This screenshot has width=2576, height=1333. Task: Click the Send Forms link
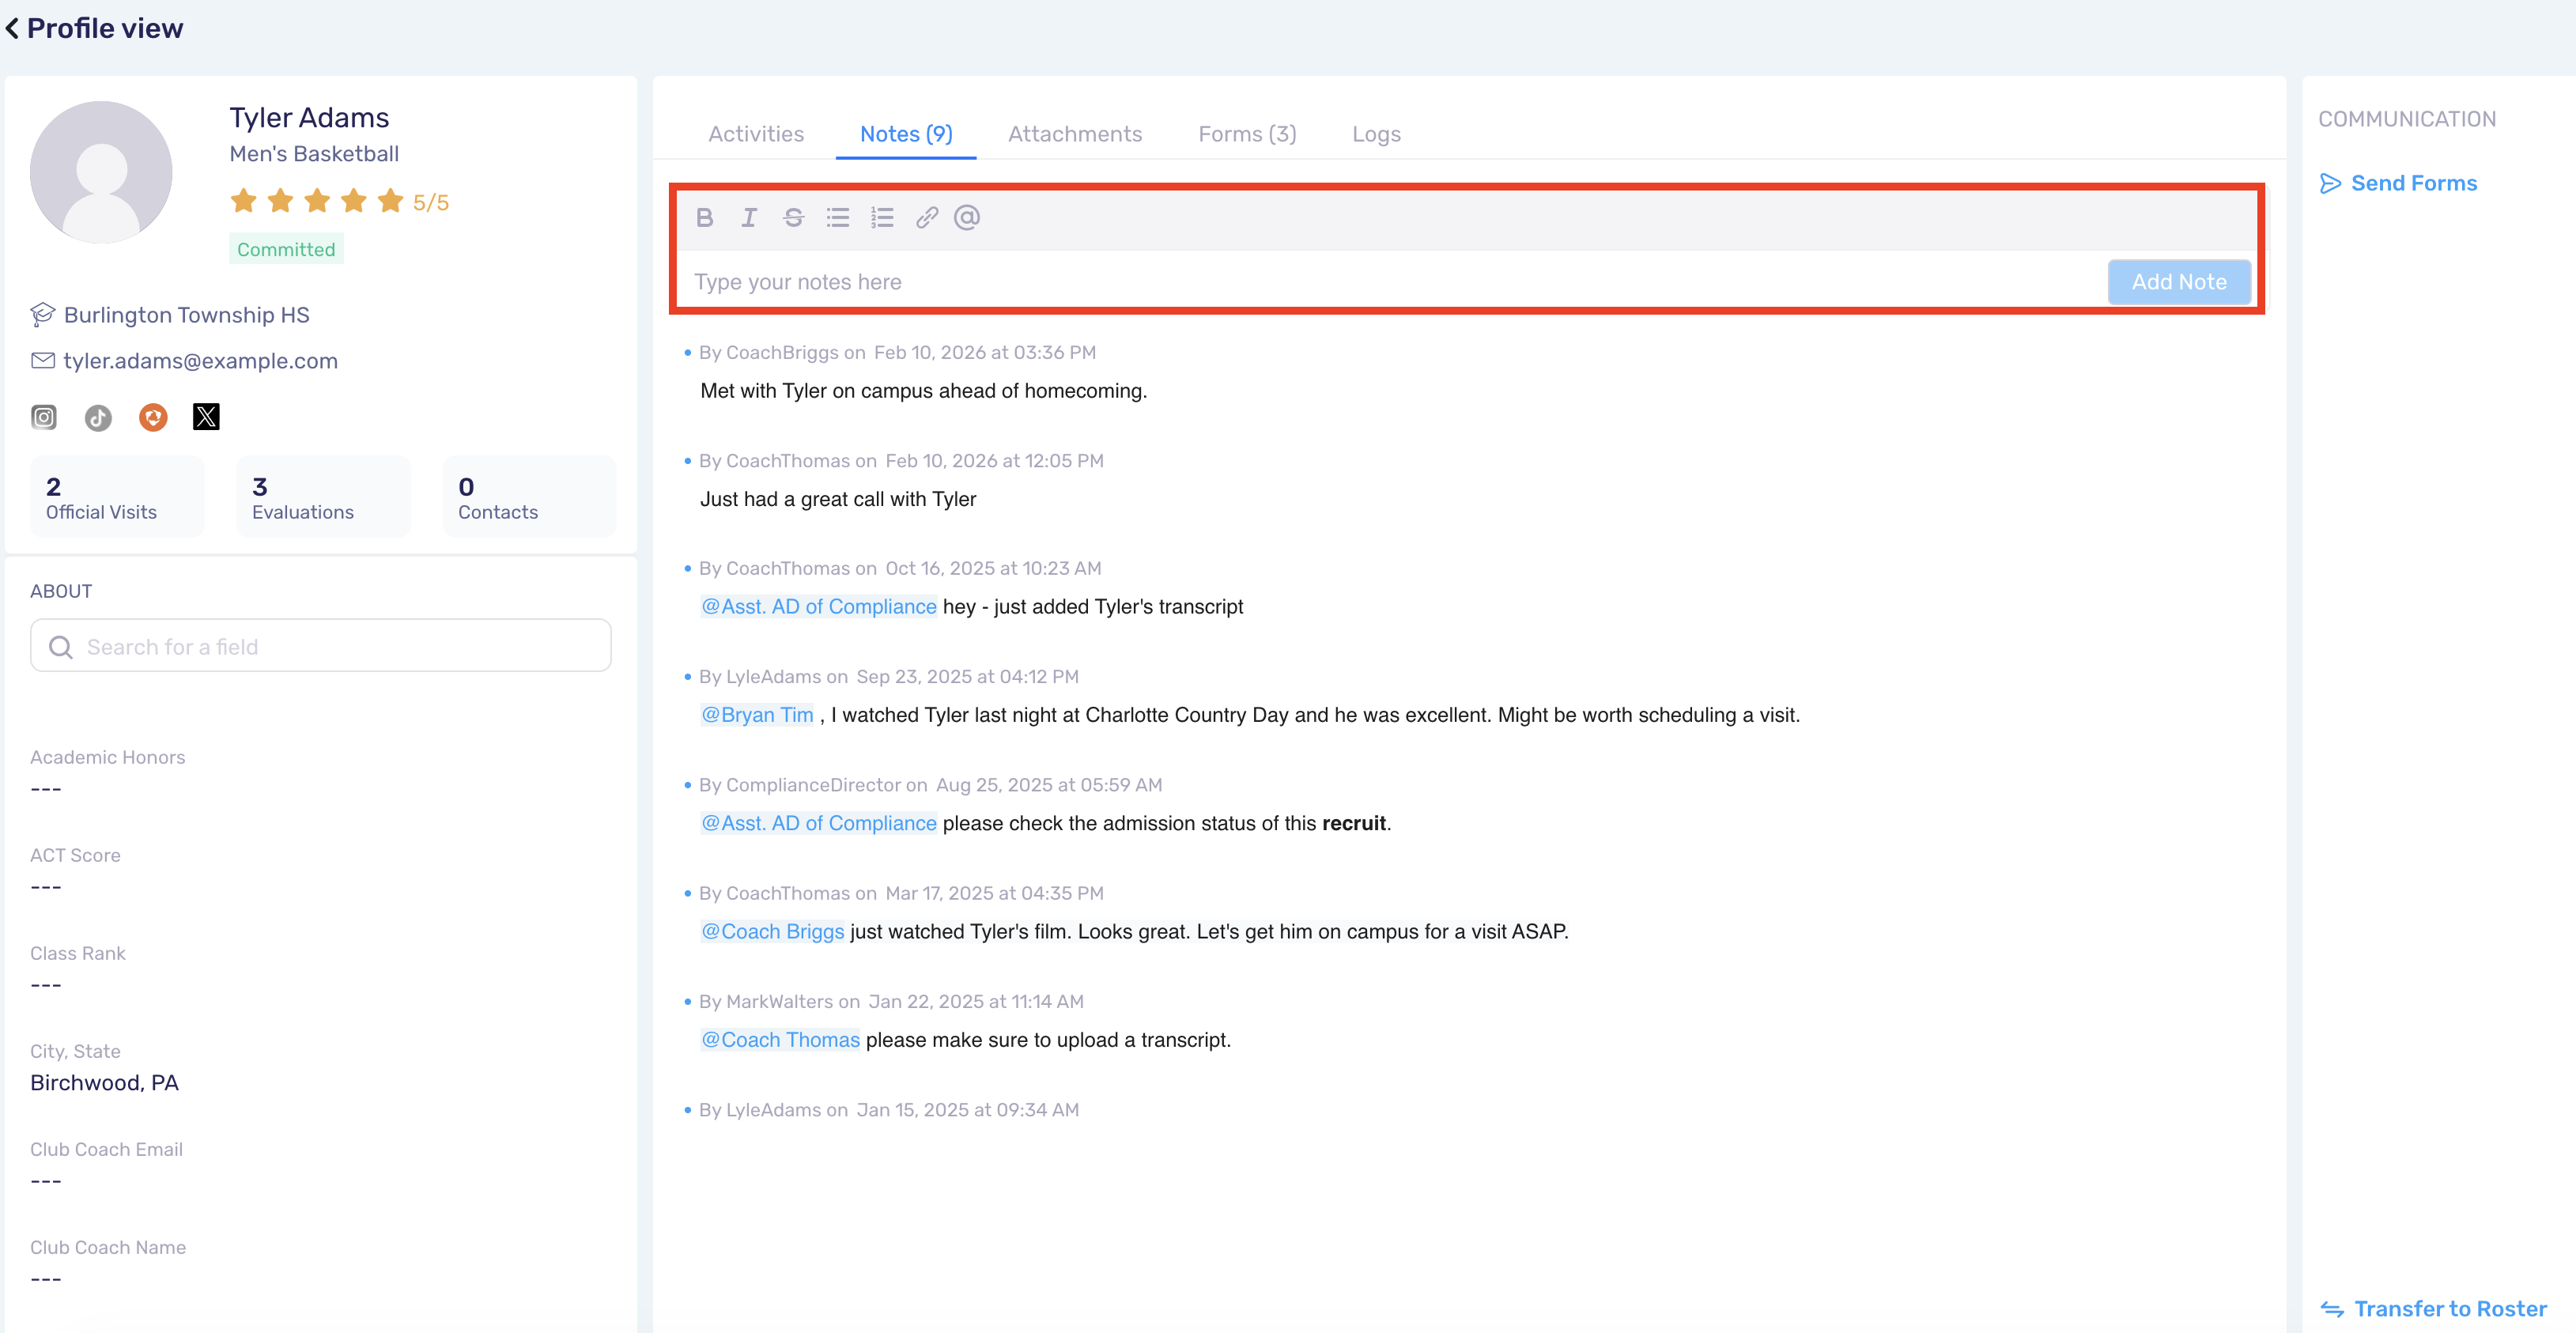tap(2413, 183)
